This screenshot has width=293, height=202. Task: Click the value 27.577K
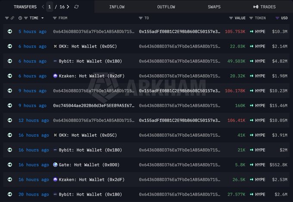(237, 194)
